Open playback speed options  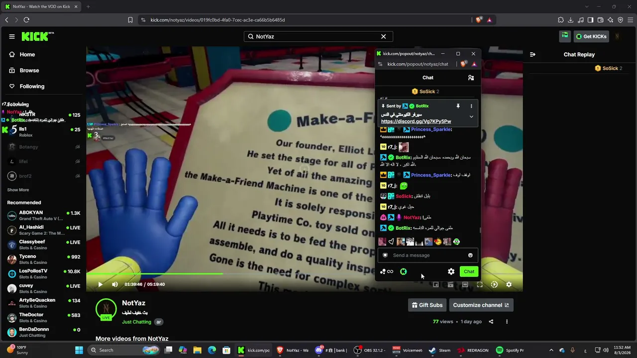[x=494, y=284]
